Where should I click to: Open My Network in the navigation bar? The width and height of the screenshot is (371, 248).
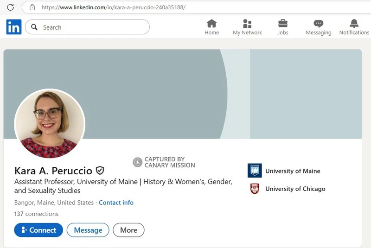point(247,27)
